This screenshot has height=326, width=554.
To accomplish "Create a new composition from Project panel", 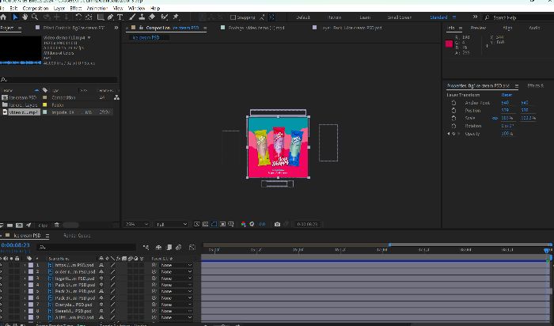I will click(x=20, y=225).
